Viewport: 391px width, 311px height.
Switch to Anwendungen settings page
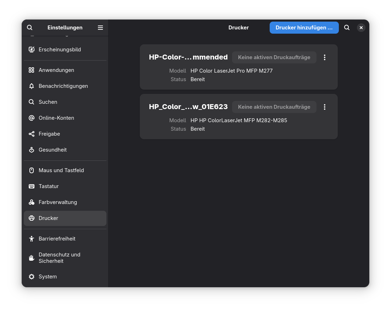point(56,70)
